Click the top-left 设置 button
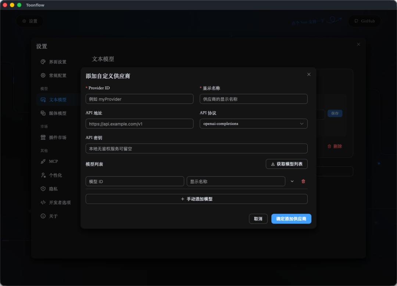 [x=30, y=21]
